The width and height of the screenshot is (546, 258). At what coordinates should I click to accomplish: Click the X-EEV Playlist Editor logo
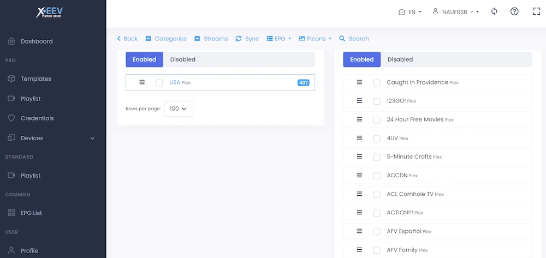[x=52, y=12]
